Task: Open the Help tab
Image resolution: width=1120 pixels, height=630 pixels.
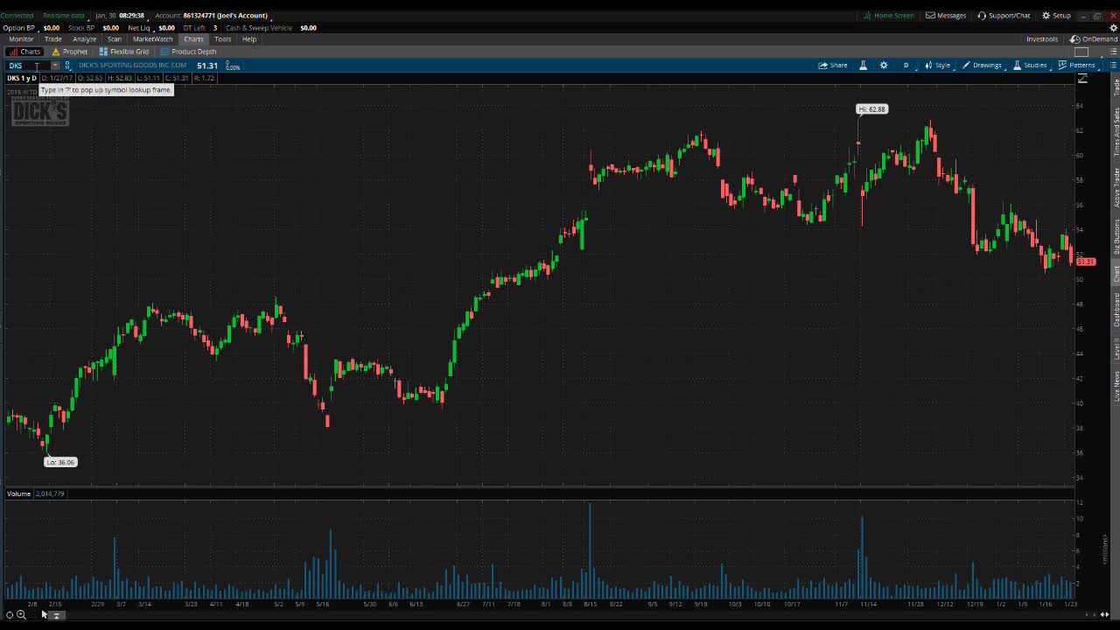Action: click(249, 39)
